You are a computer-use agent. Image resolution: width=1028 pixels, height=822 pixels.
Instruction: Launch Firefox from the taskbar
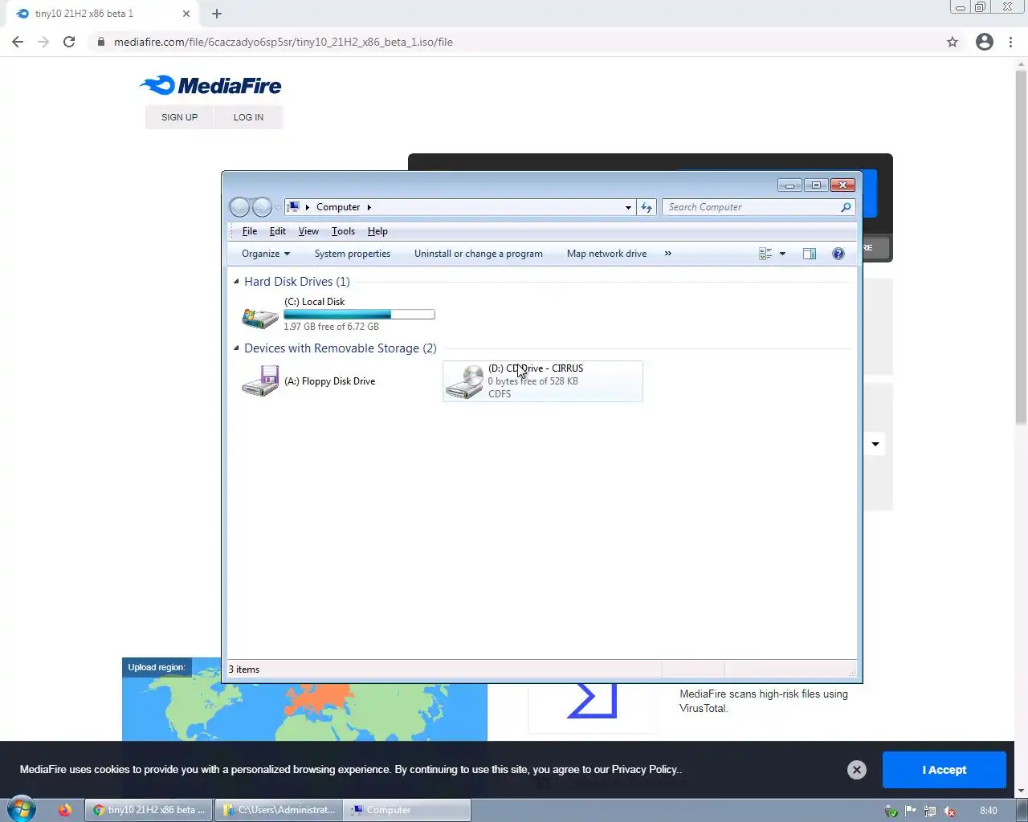[x=65, y=810]
